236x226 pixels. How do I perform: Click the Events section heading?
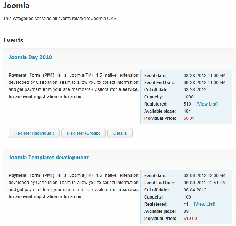point(13,40)
